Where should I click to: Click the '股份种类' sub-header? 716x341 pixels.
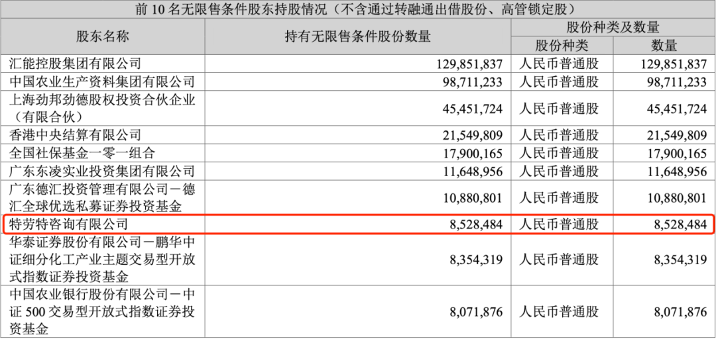pos(562,46)
